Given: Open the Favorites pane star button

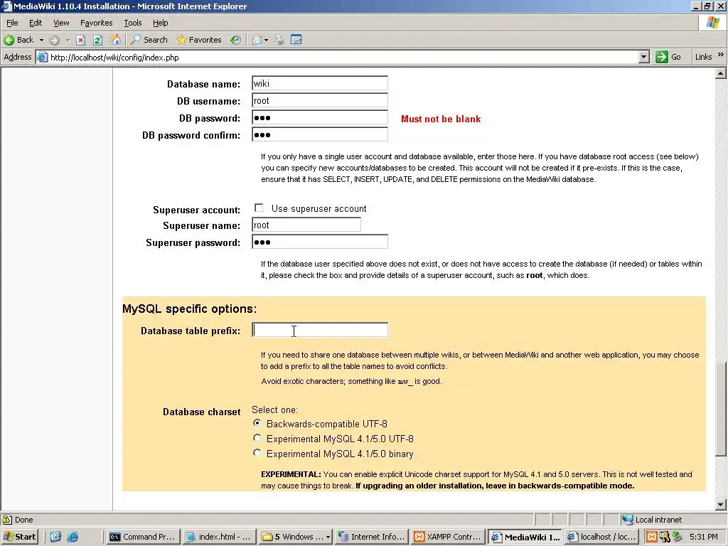Looking at the screenshot, I should [x=199, y=40].
